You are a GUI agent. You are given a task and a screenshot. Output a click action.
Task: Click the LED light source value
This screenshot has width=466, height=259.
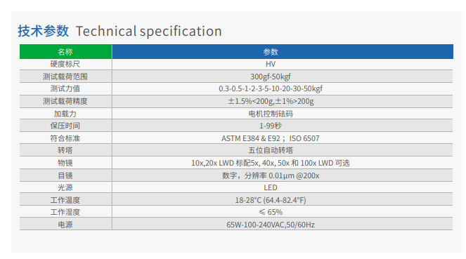tap(271, 187)
